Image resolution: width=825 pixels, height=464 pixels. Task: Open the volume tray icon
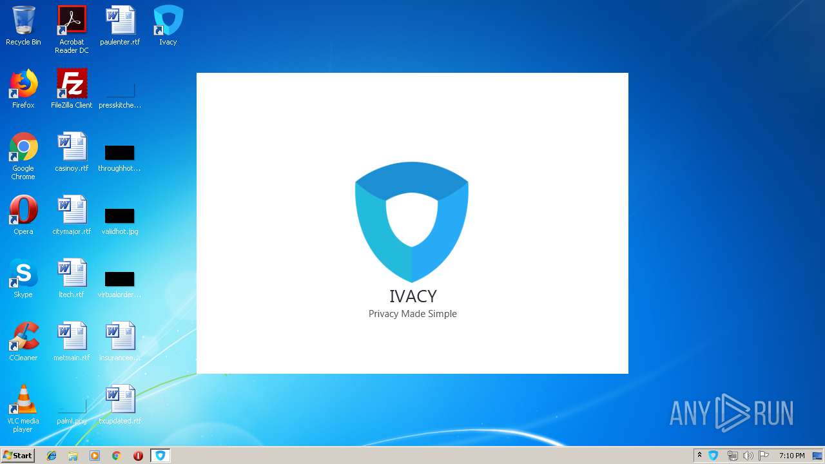coord(748,456)
